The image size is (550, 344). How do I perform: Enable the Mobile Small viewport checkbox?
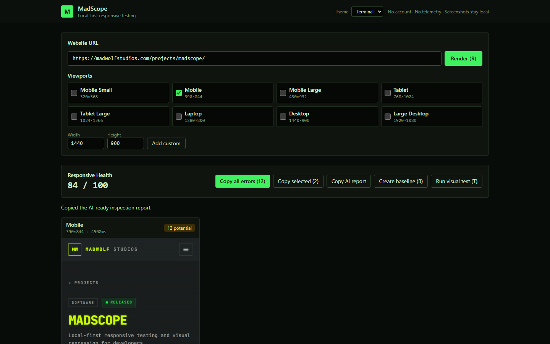[x=74, y=93]
